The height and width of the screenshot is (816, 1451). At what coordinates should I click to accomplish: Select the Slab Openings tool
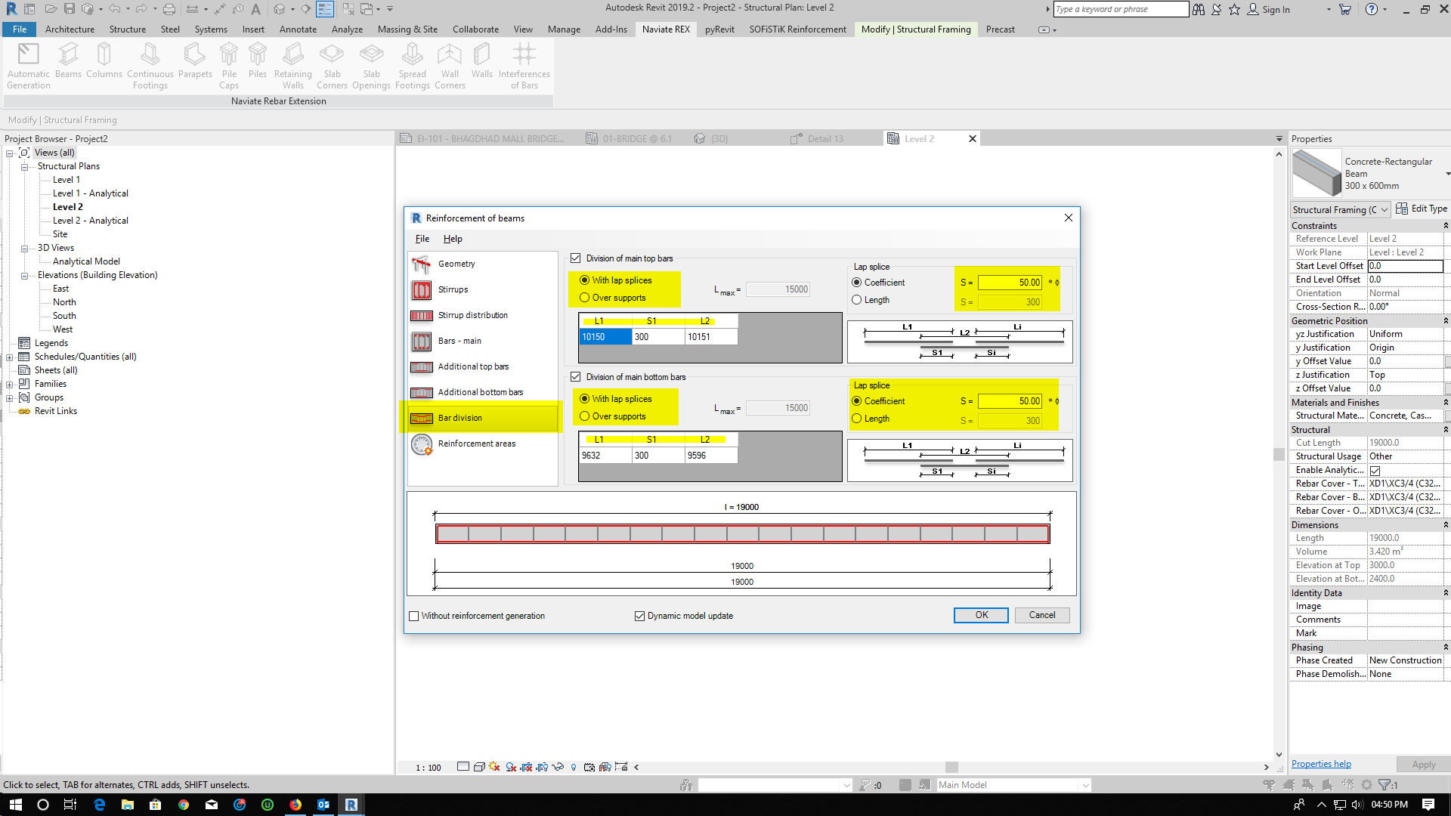(x=371, y=64)
